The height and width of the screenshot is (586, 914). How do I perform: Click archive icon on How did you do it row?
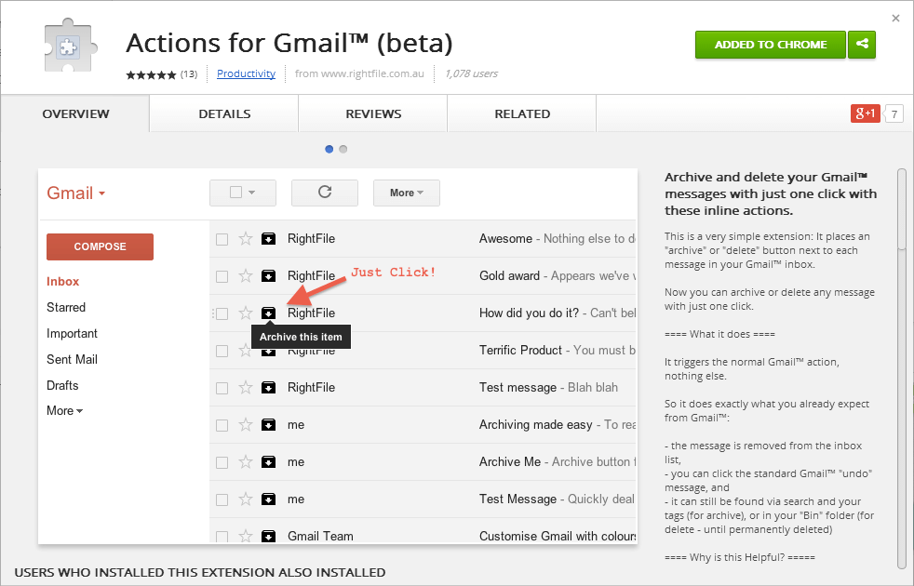268,313
